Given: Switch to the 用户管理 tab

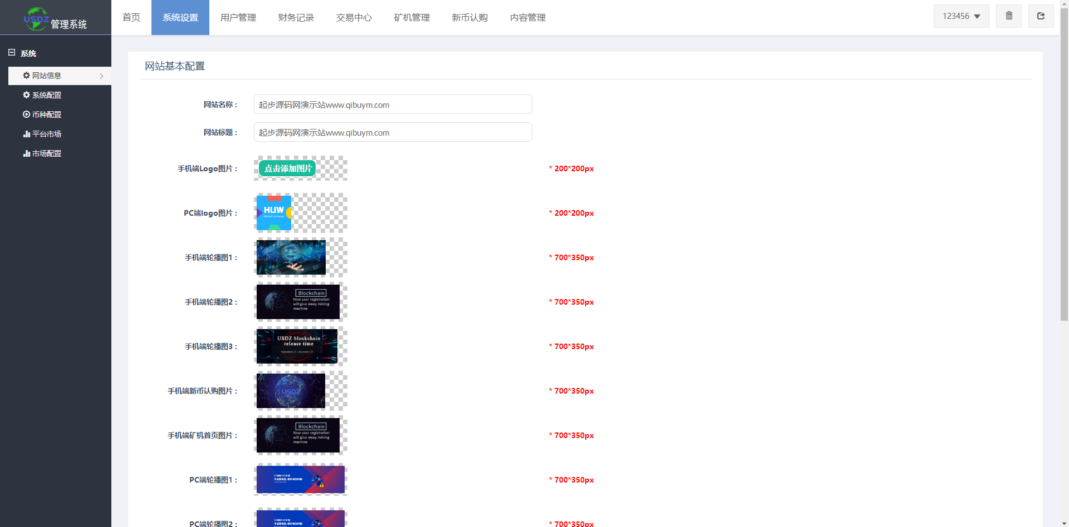Looking at the screenshot, I should tap(238, 18).
